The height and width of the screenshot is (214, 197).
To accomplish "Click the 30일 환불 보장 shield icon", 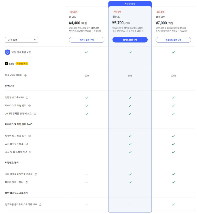I will pos(7,52).
